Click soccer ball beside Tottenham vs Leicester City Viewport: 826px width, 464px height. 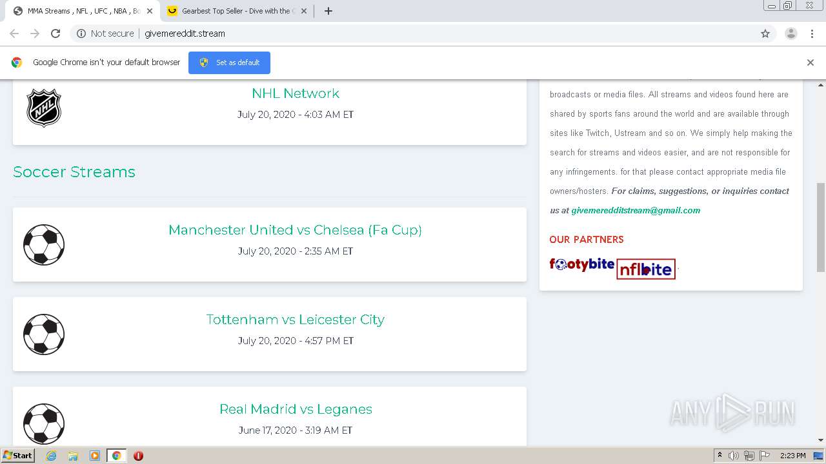pyautogui.click(x=44, y=334)
